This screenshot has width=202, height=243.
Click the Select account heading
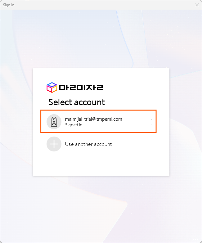click(x=77, y=102)
